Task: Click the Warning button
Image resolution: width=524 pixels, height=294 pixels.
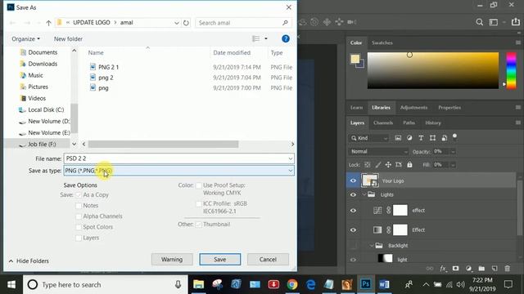Action: pos(172,260)
